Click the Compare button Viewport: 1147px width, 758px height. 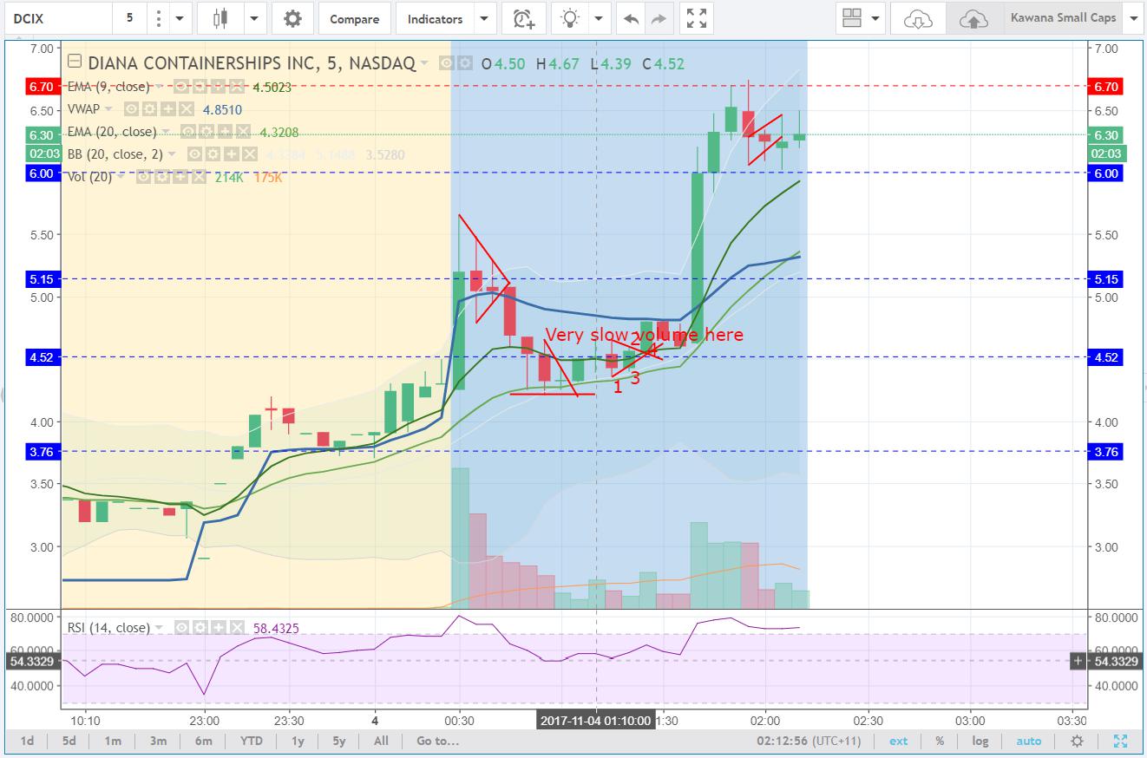click(354, 18)
